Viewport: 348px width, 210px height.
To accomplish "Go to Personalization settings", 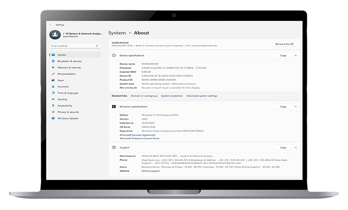I will pos(67,74).
